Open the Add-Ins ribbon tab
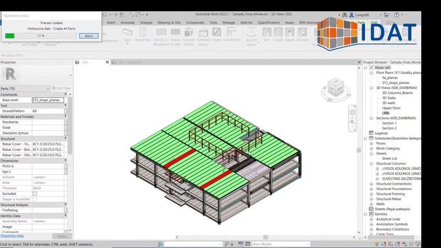Image resolution: width=441 pixels, height=248 pixels. click(247, 23)
